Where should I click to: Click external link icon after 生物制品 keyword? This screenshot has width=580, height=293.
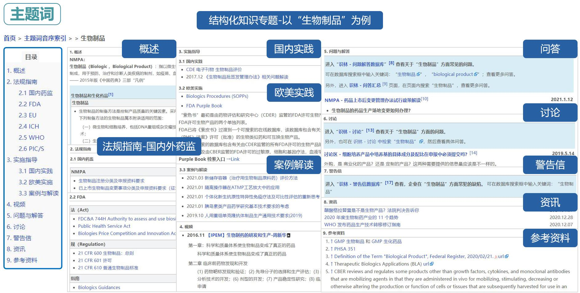(419, 74)
